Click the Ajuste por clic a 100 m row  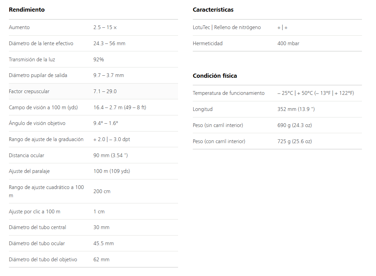(93, 212)
